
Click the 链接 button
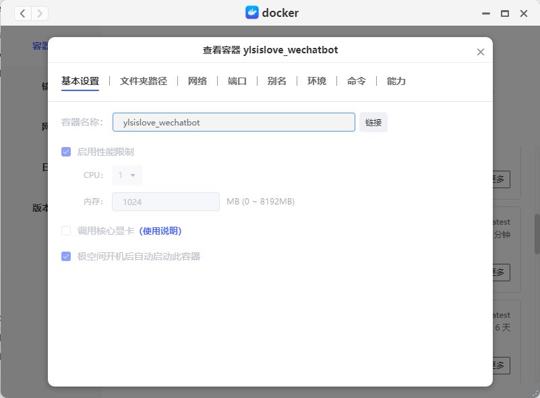[373, 123]
